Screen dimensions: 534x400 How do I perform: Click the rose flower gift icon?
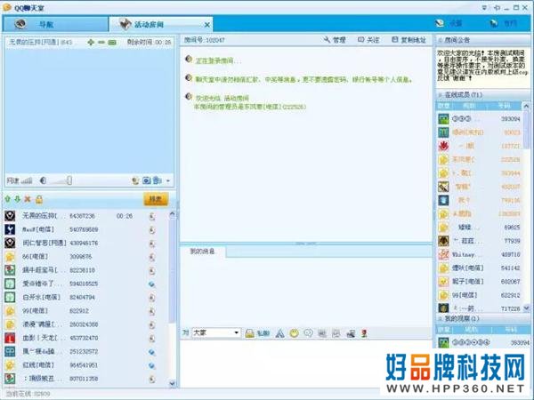[x=364, y=333]
